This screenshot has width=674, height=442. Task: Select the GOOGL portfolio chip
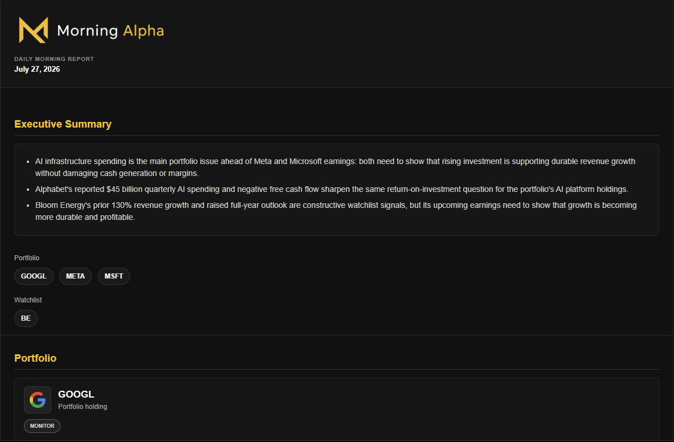[34, 276]
